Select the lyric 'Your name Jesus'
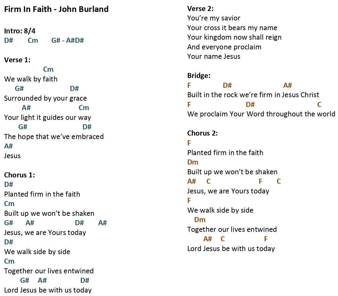This screenshot has width=338, height=296. [214, 56]
